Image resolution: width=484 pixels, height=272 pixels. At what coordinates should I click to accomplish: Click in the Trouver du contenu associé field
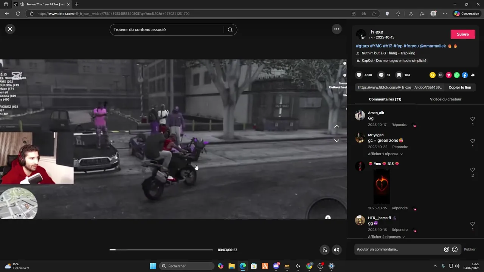pos(167,30)
